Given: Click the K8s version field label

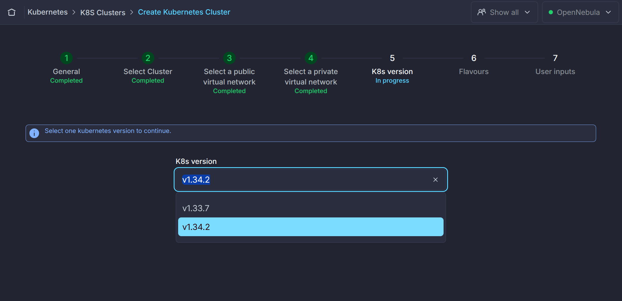Looking at the screenshot, I should point(196,162).
